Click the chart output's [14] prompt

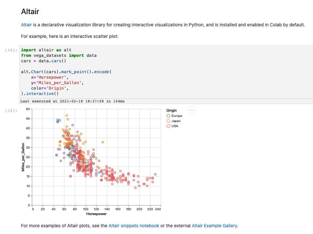click(x=12, y=111)
